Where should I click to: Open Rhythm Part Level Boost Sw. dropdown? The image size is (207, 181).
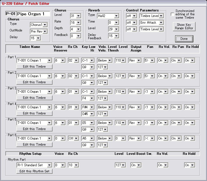coord(136,165)
